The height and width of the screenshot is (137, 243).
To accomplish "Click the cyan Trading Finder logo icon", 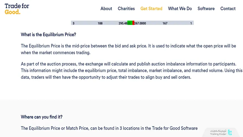I will 230,132.
